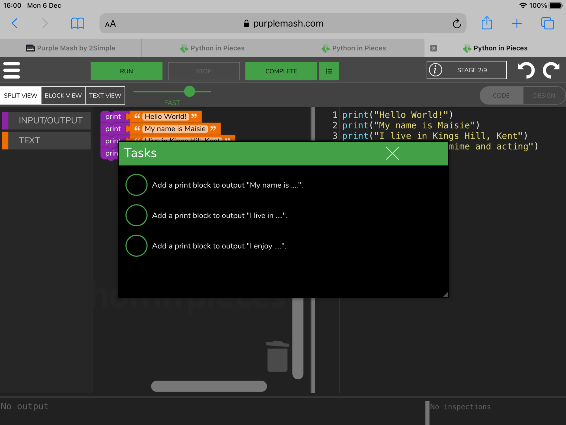Undo the last change

[x=526, y=70]
